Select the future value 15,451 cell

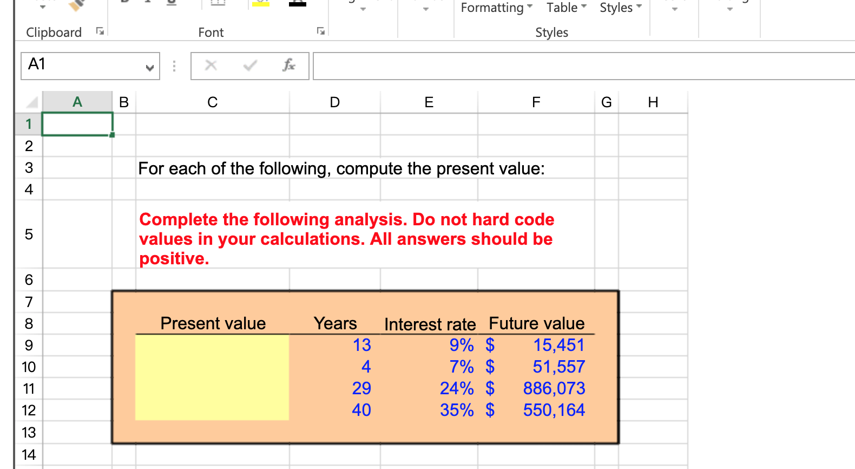(536, 345)
